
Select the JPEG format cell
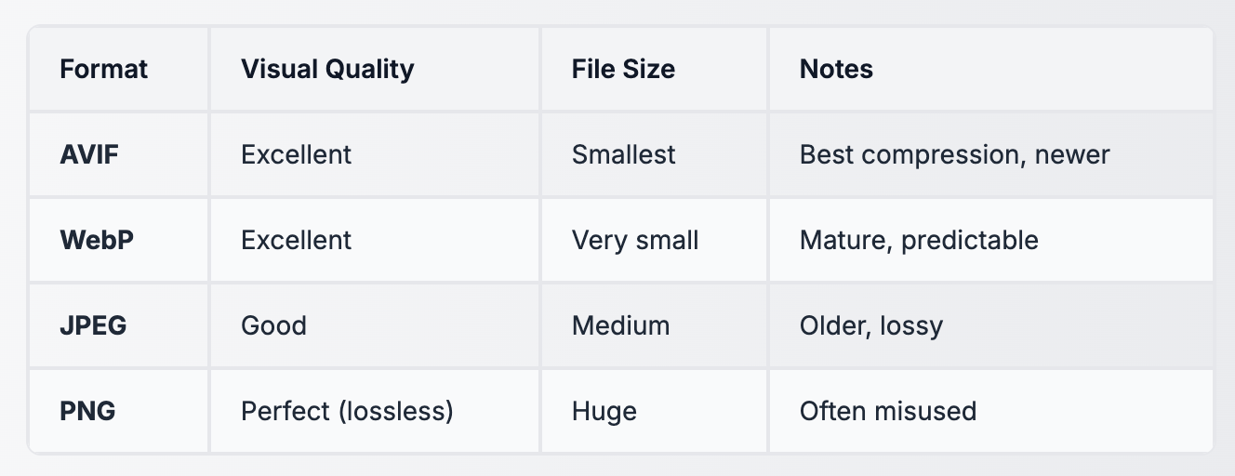(x=93, y=325)
